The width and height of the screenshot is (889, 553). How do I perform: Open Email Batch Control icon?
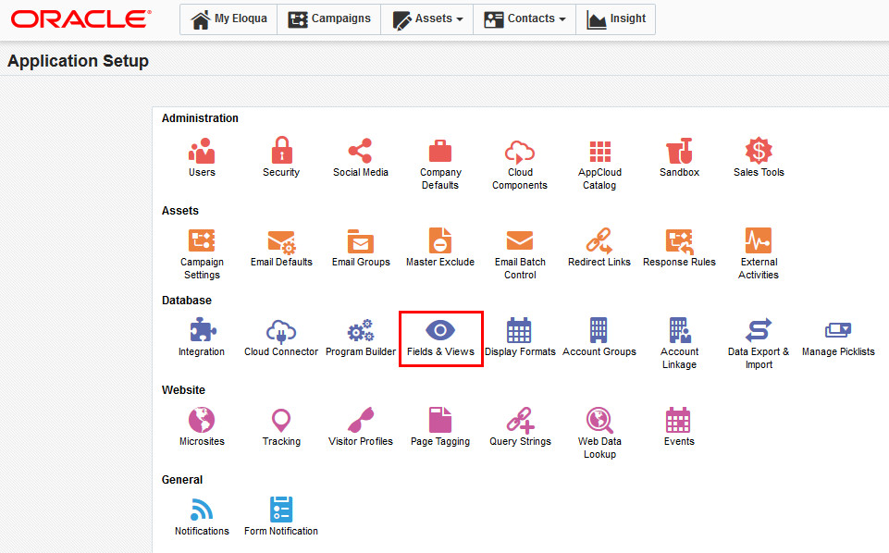[520, 240]
